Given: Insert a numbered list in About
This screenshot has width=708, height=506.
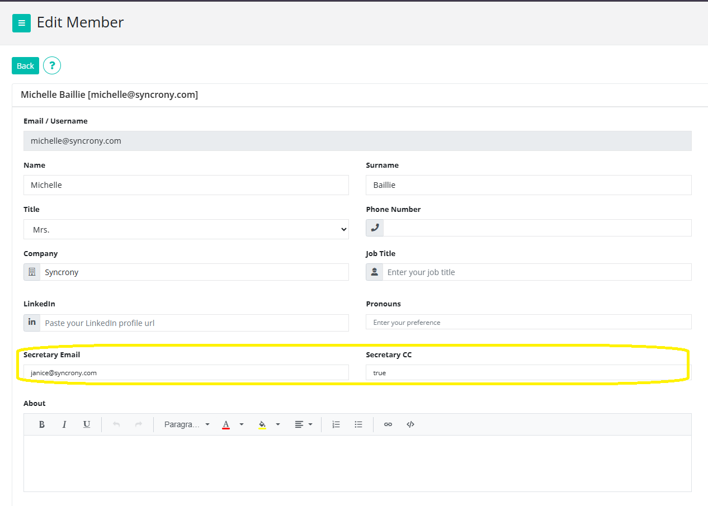Looking at the screenshot, I should pos(336,424).
